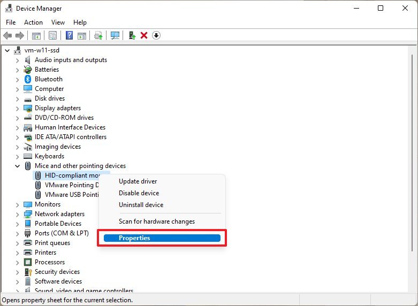418x306 pixels.
Task: Click the Network adapters icon
Action: point(28,214)
